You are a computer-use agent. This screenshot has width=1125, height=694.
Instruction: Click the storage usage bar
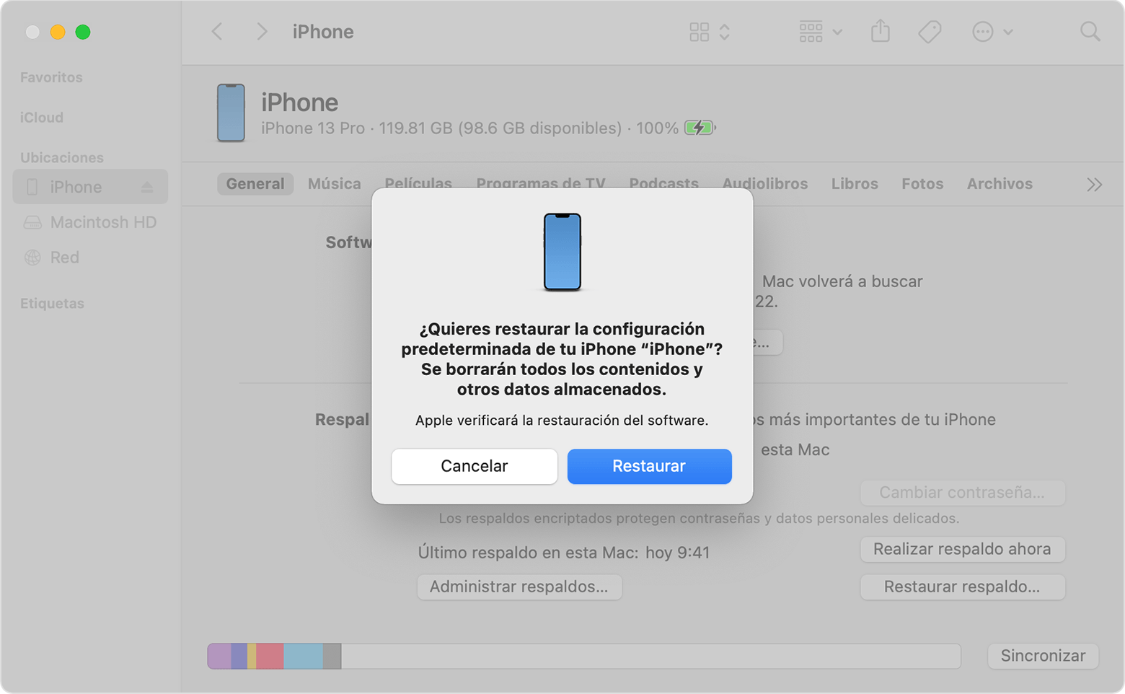(x=583, y=656)
